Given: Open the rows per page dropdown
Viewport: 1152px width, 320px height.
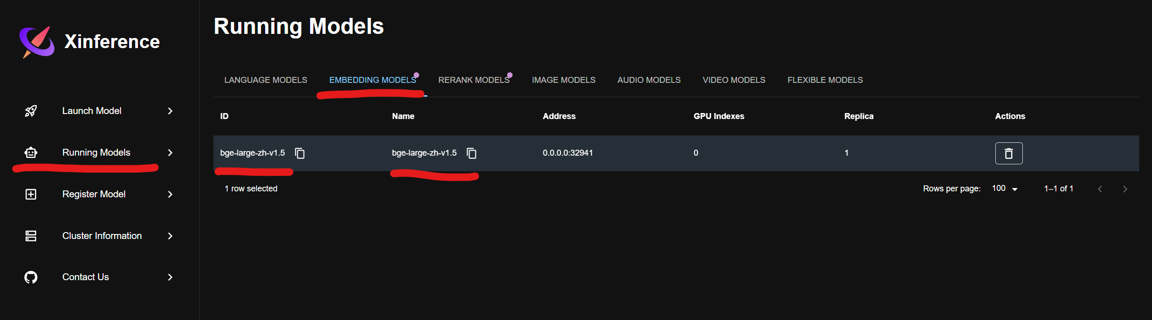Looking at the screenshot, I should [1005, 189].
